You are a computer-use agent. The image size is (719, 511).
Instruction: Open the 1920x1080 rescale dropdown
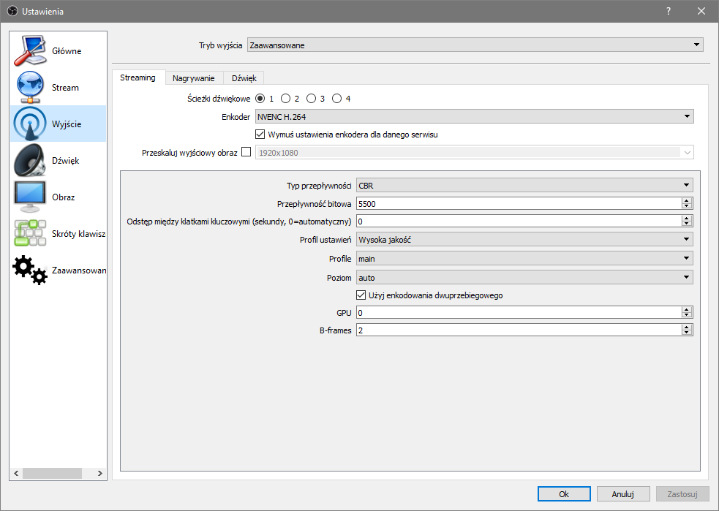pyautogui.click(x=475, y=152)
